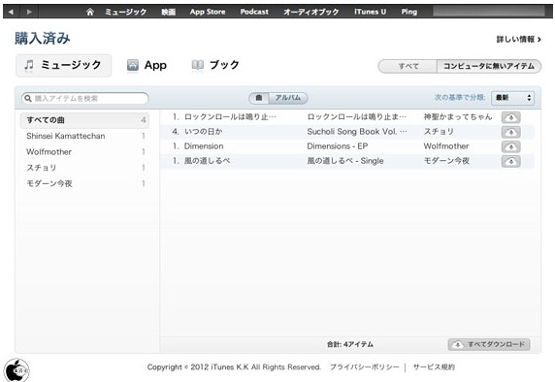Open the サービス規約 link

[x=434, y=367]
